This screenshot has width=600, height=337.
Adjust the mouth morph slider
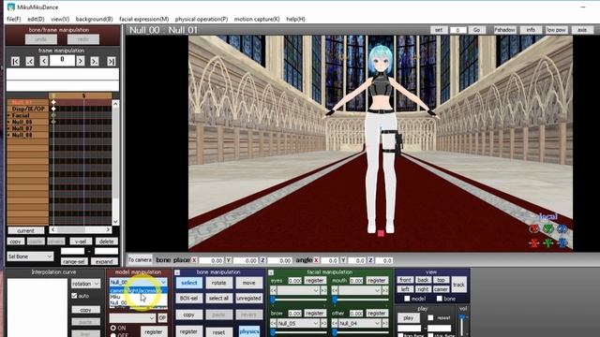point(360,300)
